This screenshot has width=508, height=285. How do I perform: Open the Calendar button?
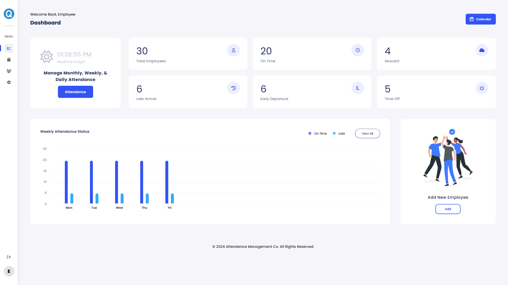(480, 19)
